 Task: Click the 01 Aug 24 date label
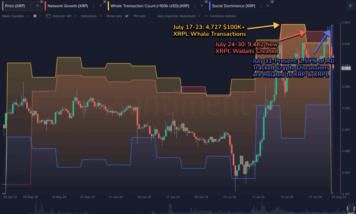tap(339, 197)
